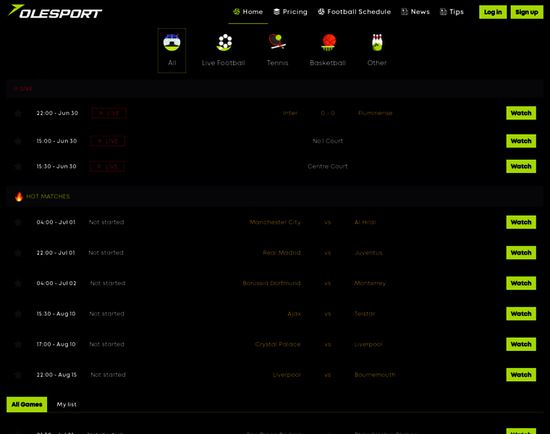The width and height of the screenshot is (550, 434).
Task: Click the LIVE badge on No.1 Court row
Action: tap(108, 141)
